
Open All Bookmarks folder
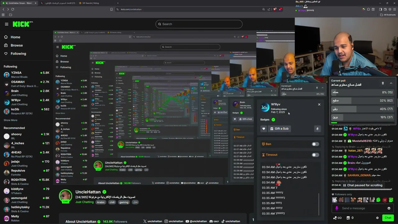pyautogui.click(x=388, y=15)
